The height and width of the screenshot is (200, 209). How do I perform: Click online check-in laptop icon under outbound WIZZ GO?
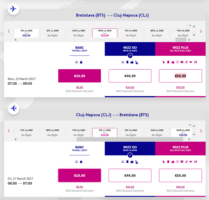pos(123,62)
